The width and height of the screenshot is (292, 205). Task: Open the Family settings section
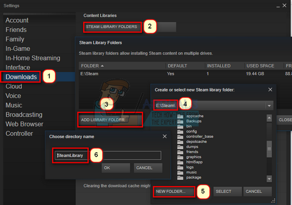[x=15, y=39]
